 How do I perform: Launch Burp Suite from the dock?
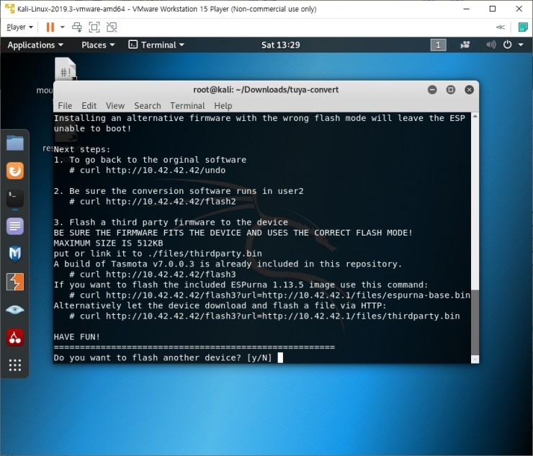[x=15, y=282]
